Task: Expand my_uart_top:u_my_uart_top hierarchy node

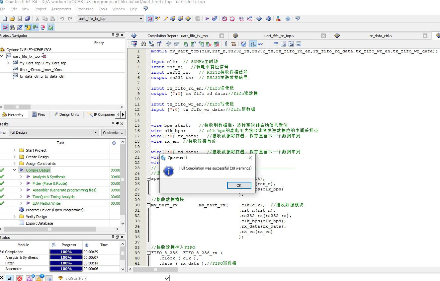Action: 8,63
